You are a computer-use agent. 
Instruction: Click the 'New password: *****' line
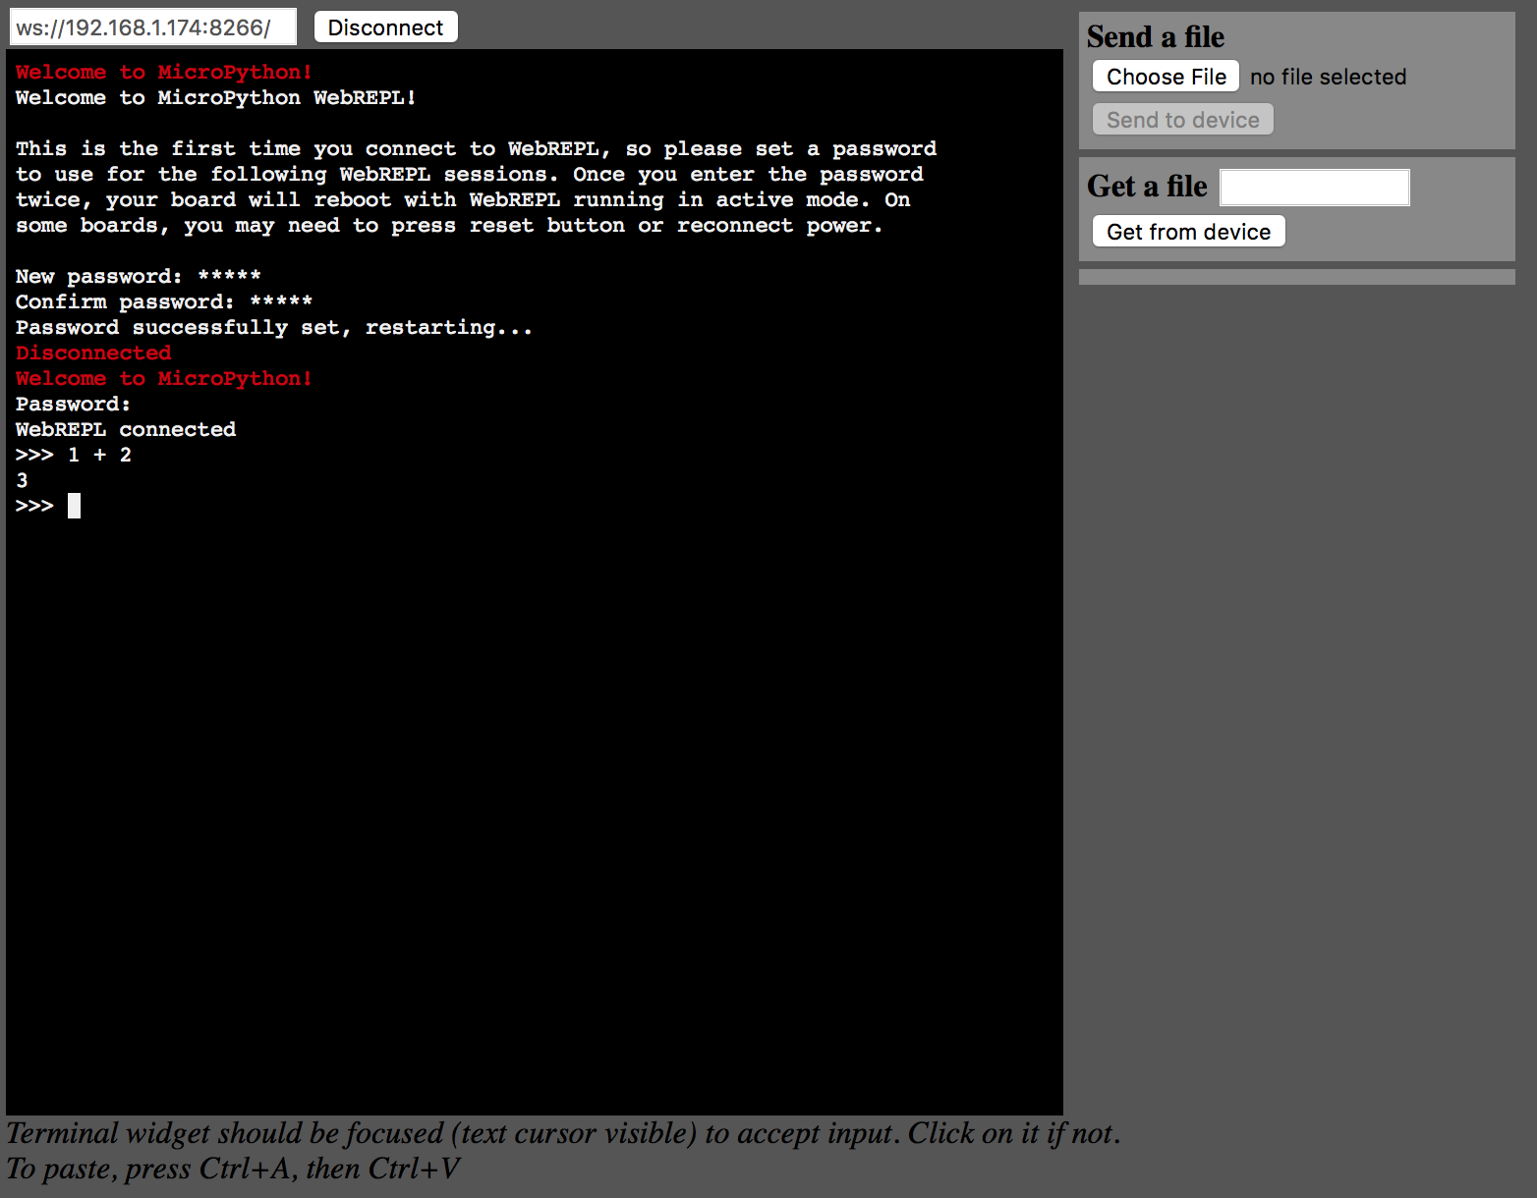tap(139, 276)
